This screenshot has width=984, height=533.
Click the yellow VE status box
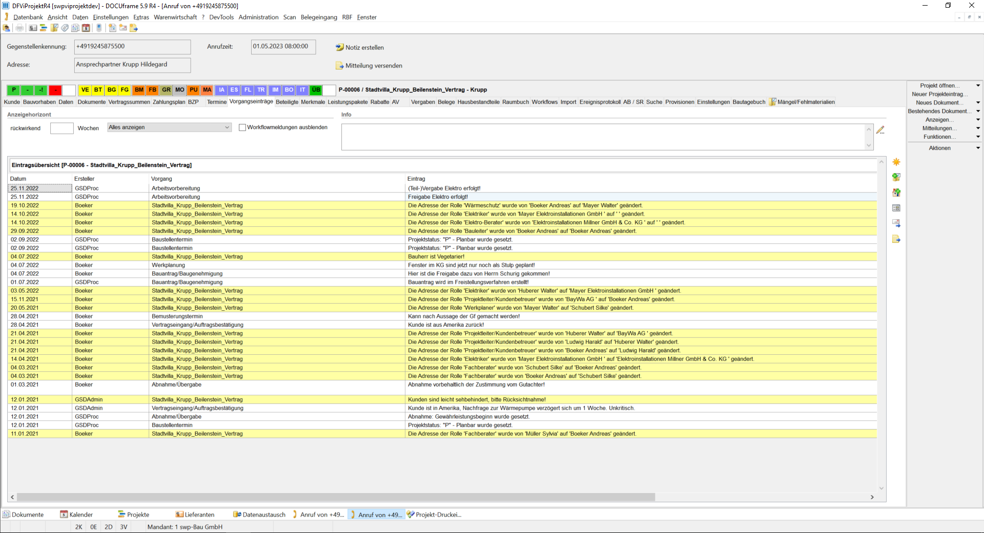(85, 90)
